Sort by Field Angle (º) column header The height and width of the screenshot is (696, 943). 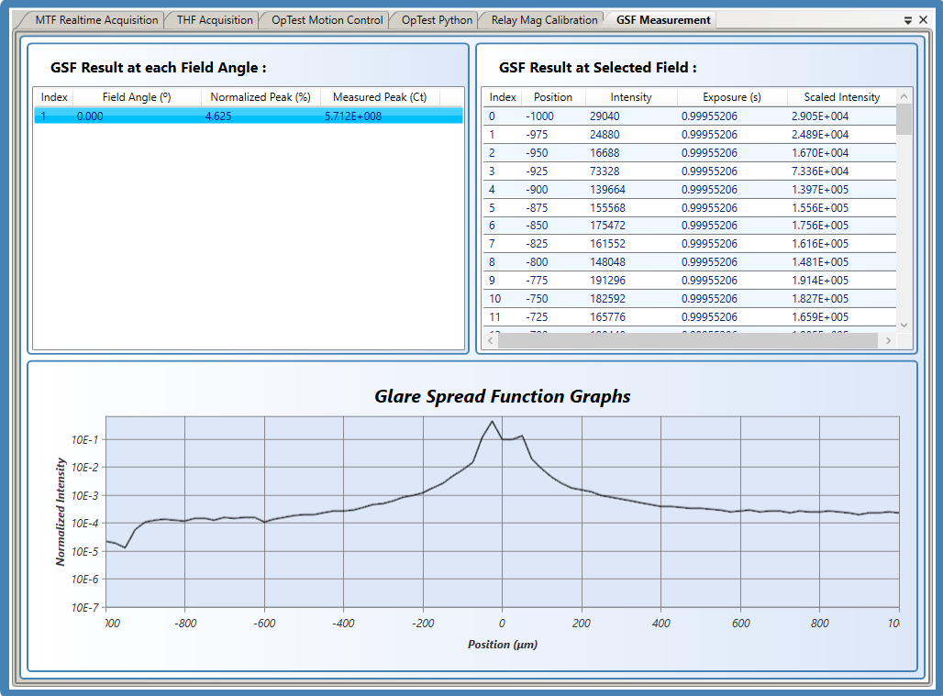click(137, 97)
